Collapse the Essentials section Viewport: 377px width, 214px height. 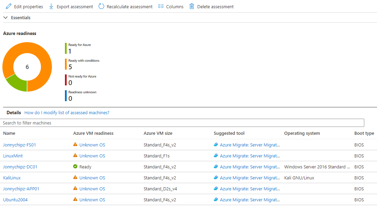click(5, 17)
